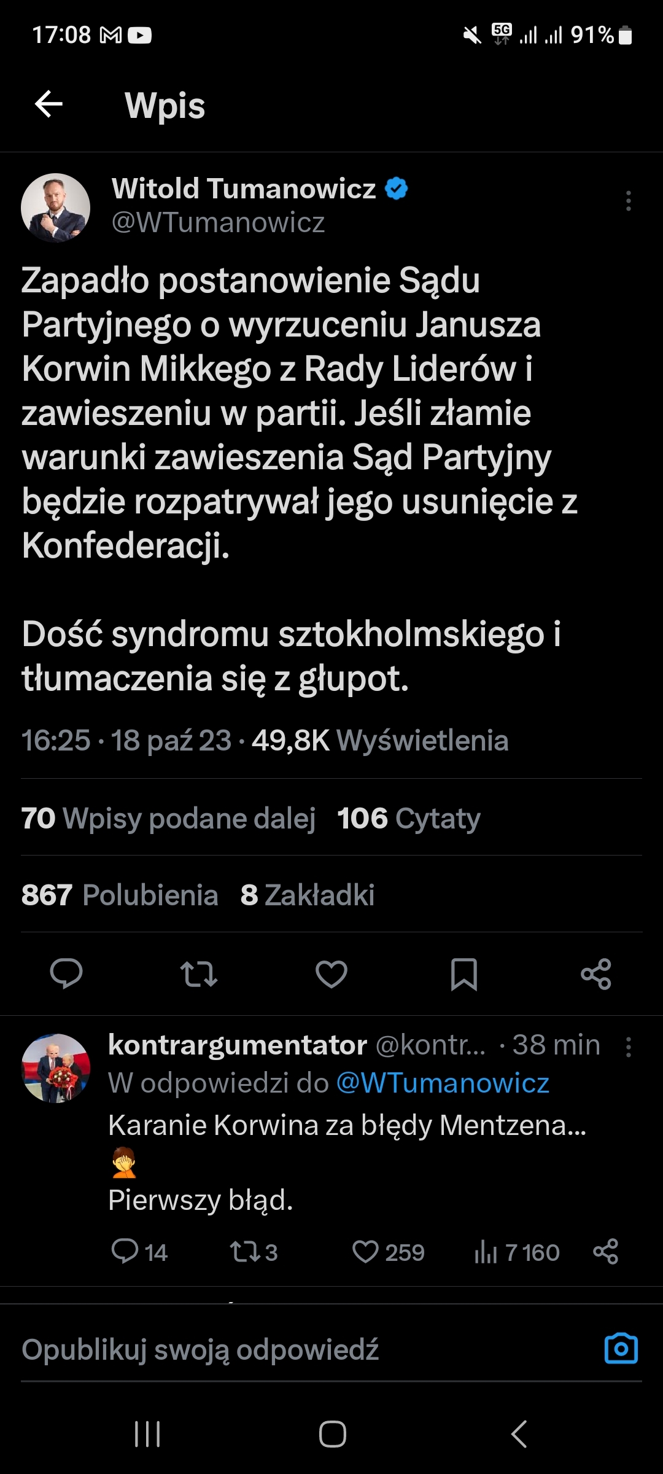Repost kontrargumentator's reply
The height and width of the screenshot is (1474, 663).
click(244, 1252)
